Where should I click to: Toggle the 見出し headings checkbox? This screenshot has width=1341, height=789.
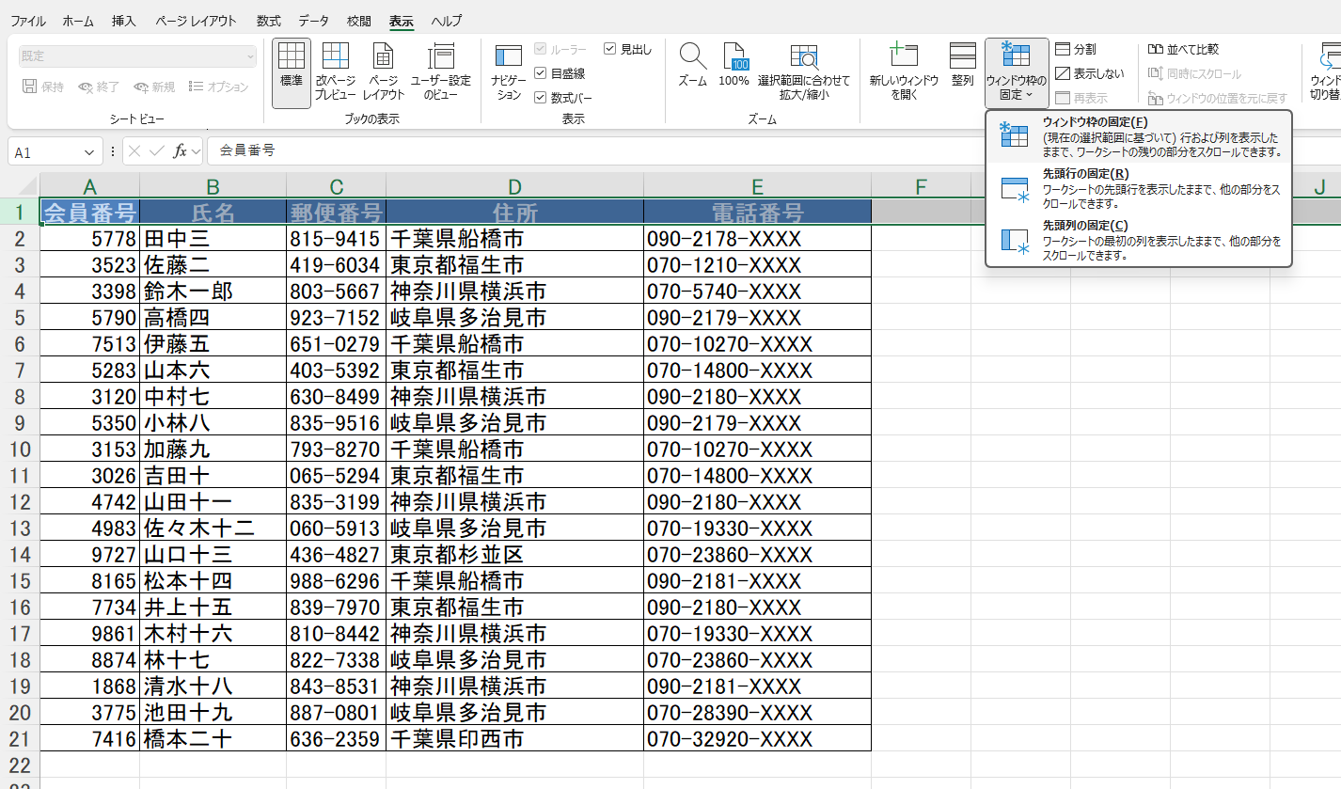click(x=609, y=49)
